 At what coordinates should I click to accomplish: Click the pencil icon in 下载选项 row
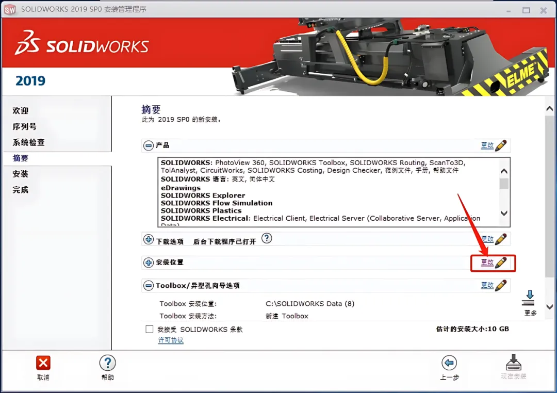pyautogui.click(x=501, y=239)
